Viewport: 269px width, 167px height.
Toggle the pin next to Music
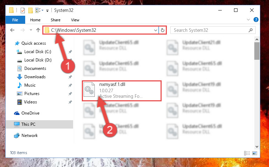[x=70, y=85]
